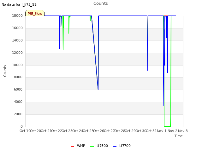The width and height of the screenshot is (202, 152).
Task: Click the blue LI7700 legend swatch
Action: point(115,146)
